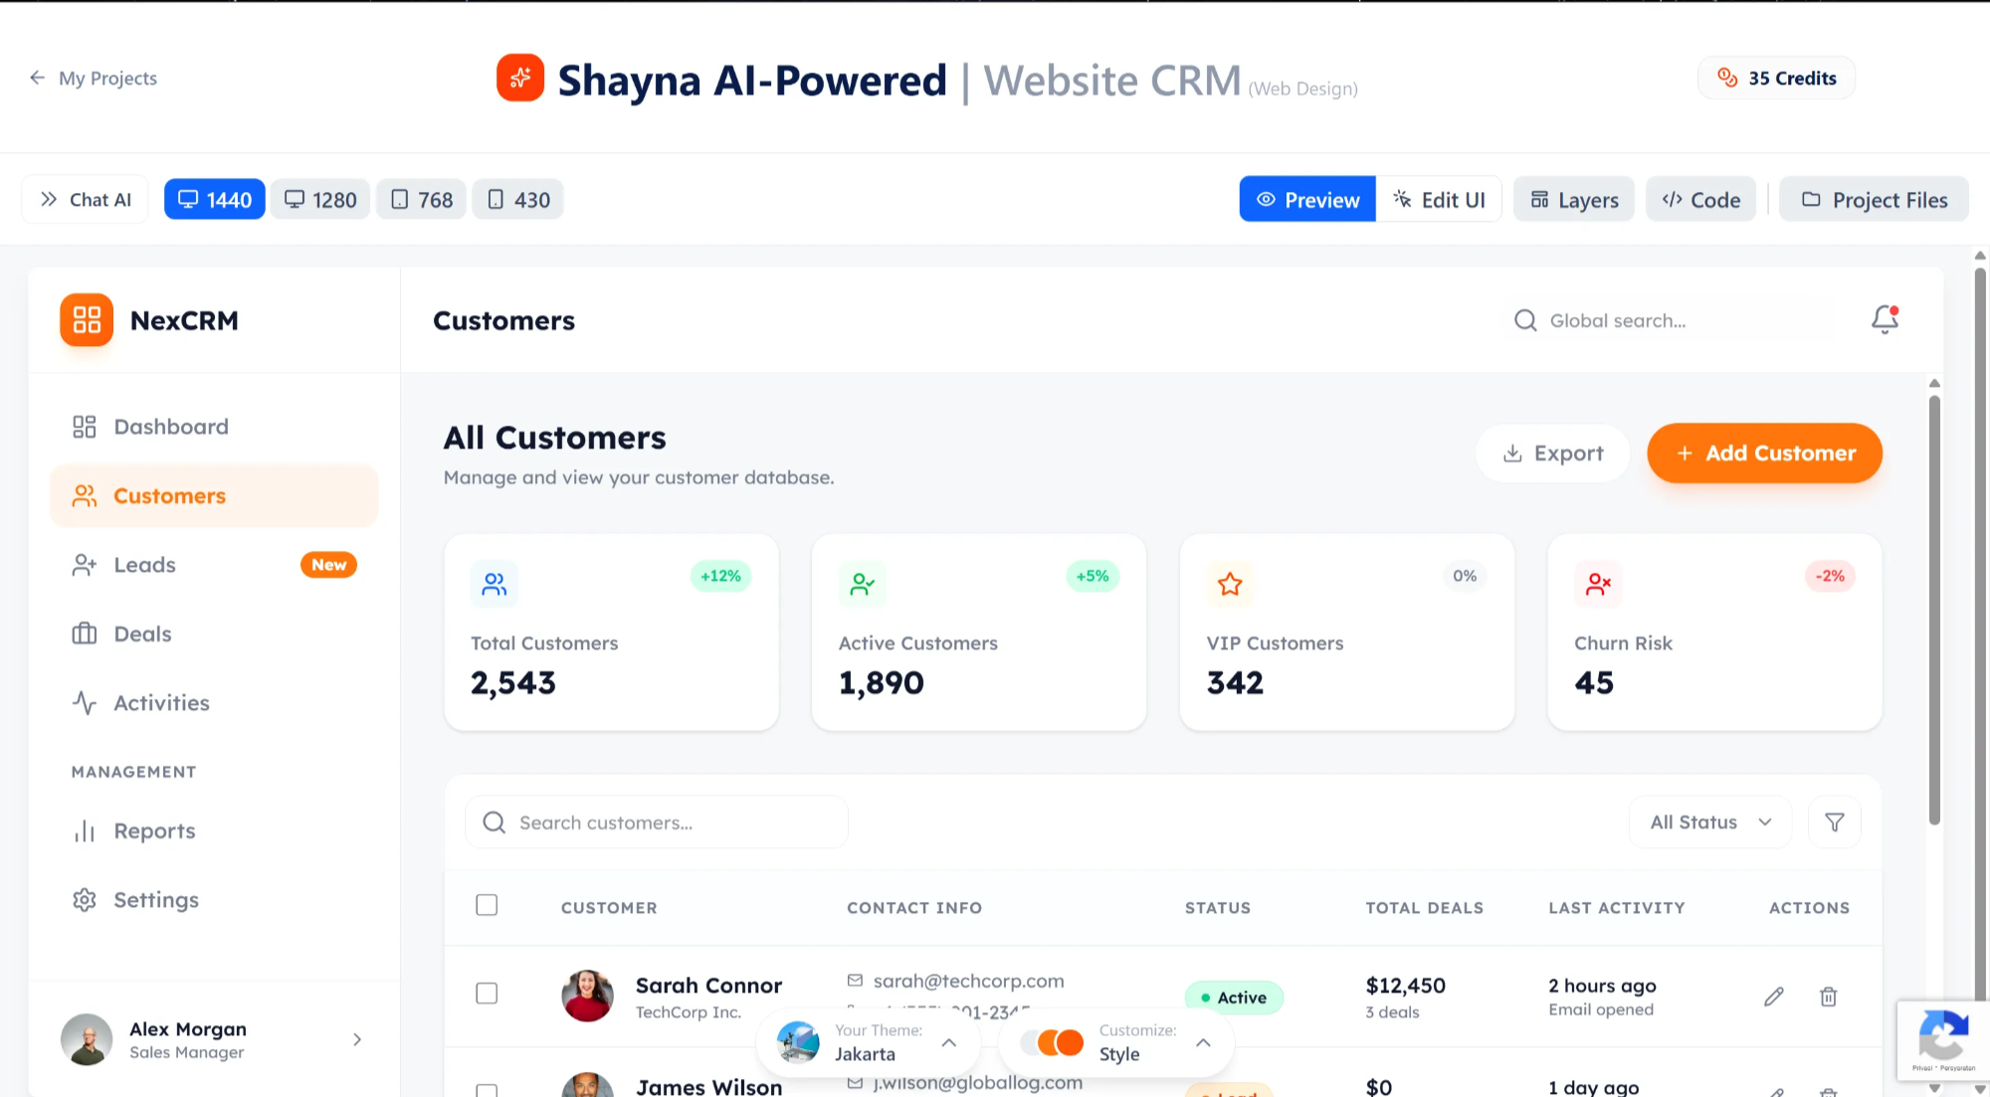Delete Sarah Connor with trash icon
The image size is (1990, 1097).
[1828, 997]
